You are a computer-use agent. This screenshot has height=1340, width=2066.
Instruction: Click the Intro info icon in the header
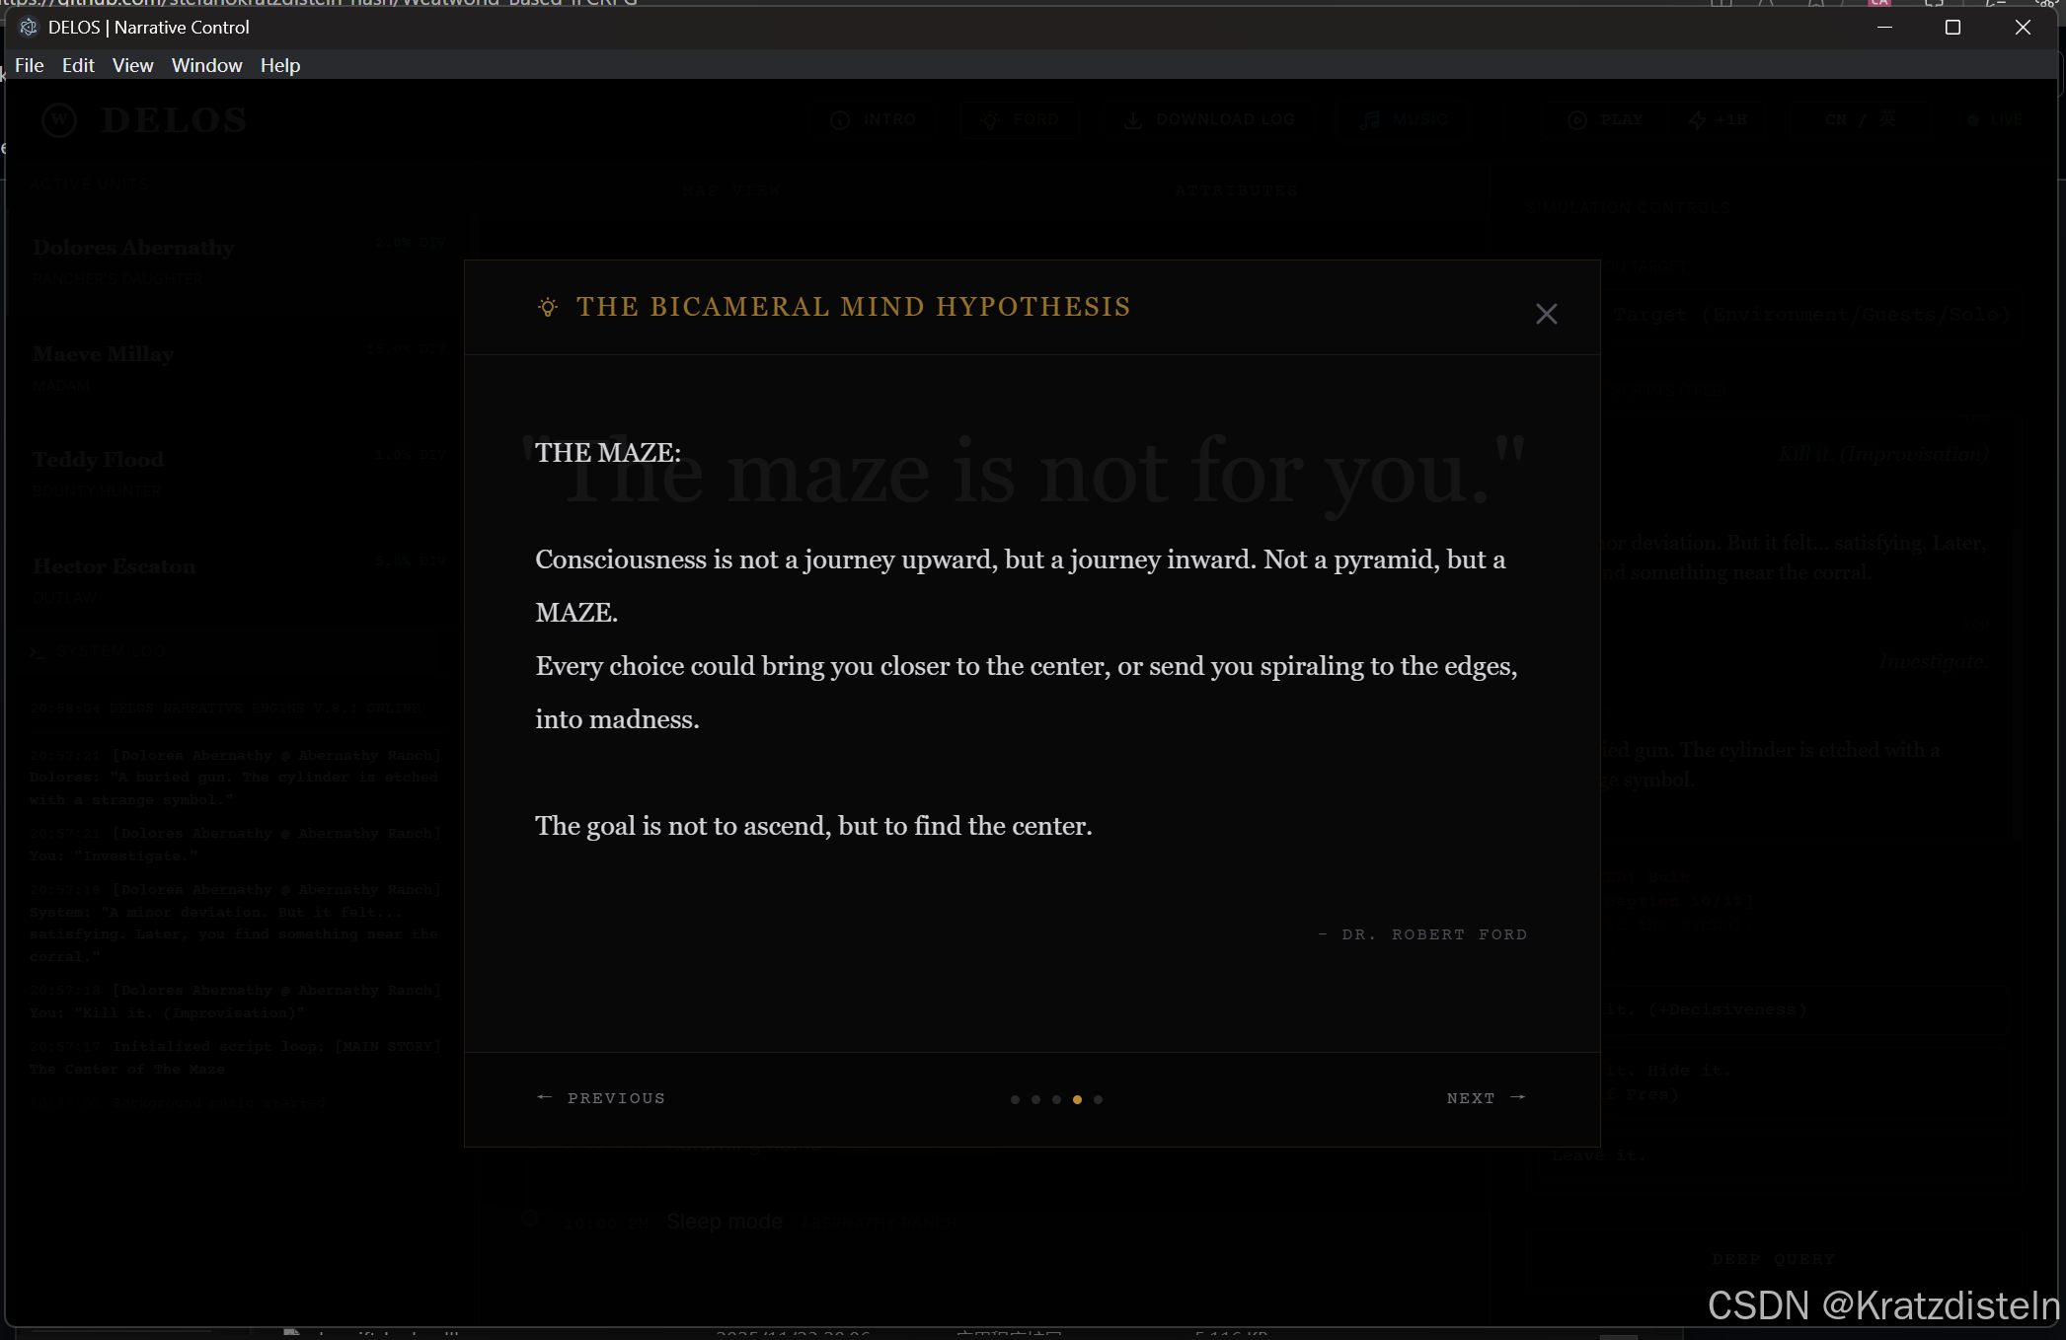point(840,119)
